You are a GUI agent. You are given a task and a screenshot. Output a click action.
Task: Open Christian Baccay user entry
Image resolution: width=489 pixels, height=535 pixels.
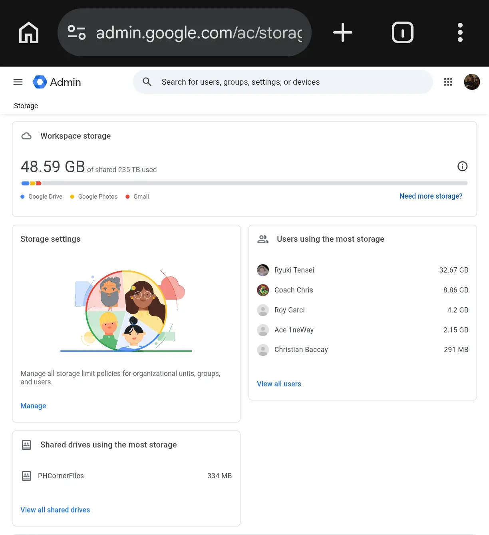(x=362, y=350)
